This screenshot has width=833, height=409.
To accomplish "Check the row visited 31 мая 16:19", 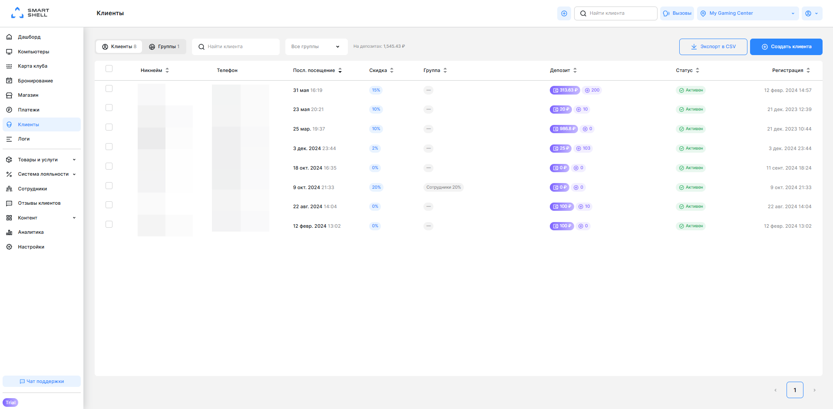I will coord(109,88).
